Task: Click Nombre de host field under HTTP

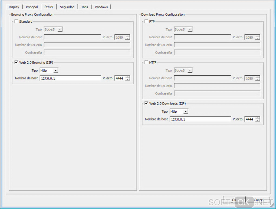Action: pyautogui.click(x=202, y=78)
